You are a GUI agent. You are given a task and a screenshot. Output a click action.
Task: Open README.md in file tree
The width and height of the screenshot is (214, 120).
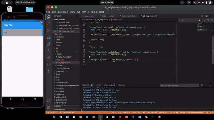click(x=61, y=103)
